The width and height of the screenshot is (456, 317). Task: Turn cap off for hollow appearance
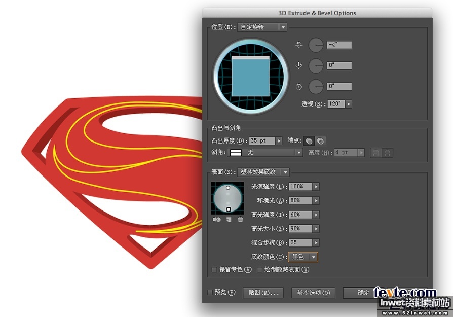tap(320, 141)
